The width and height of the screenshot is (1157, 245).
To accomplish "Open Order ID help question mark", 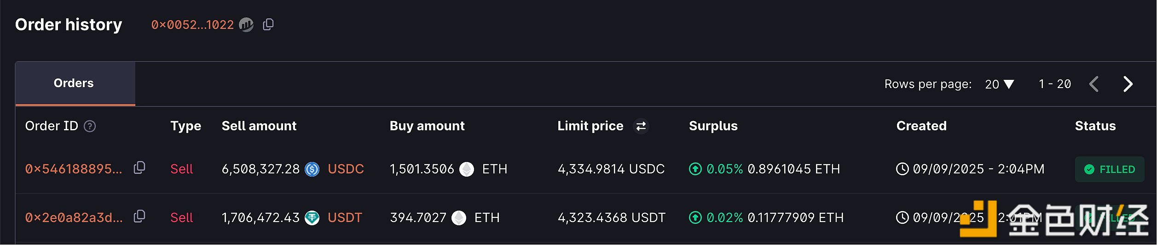I will point(90,126).
